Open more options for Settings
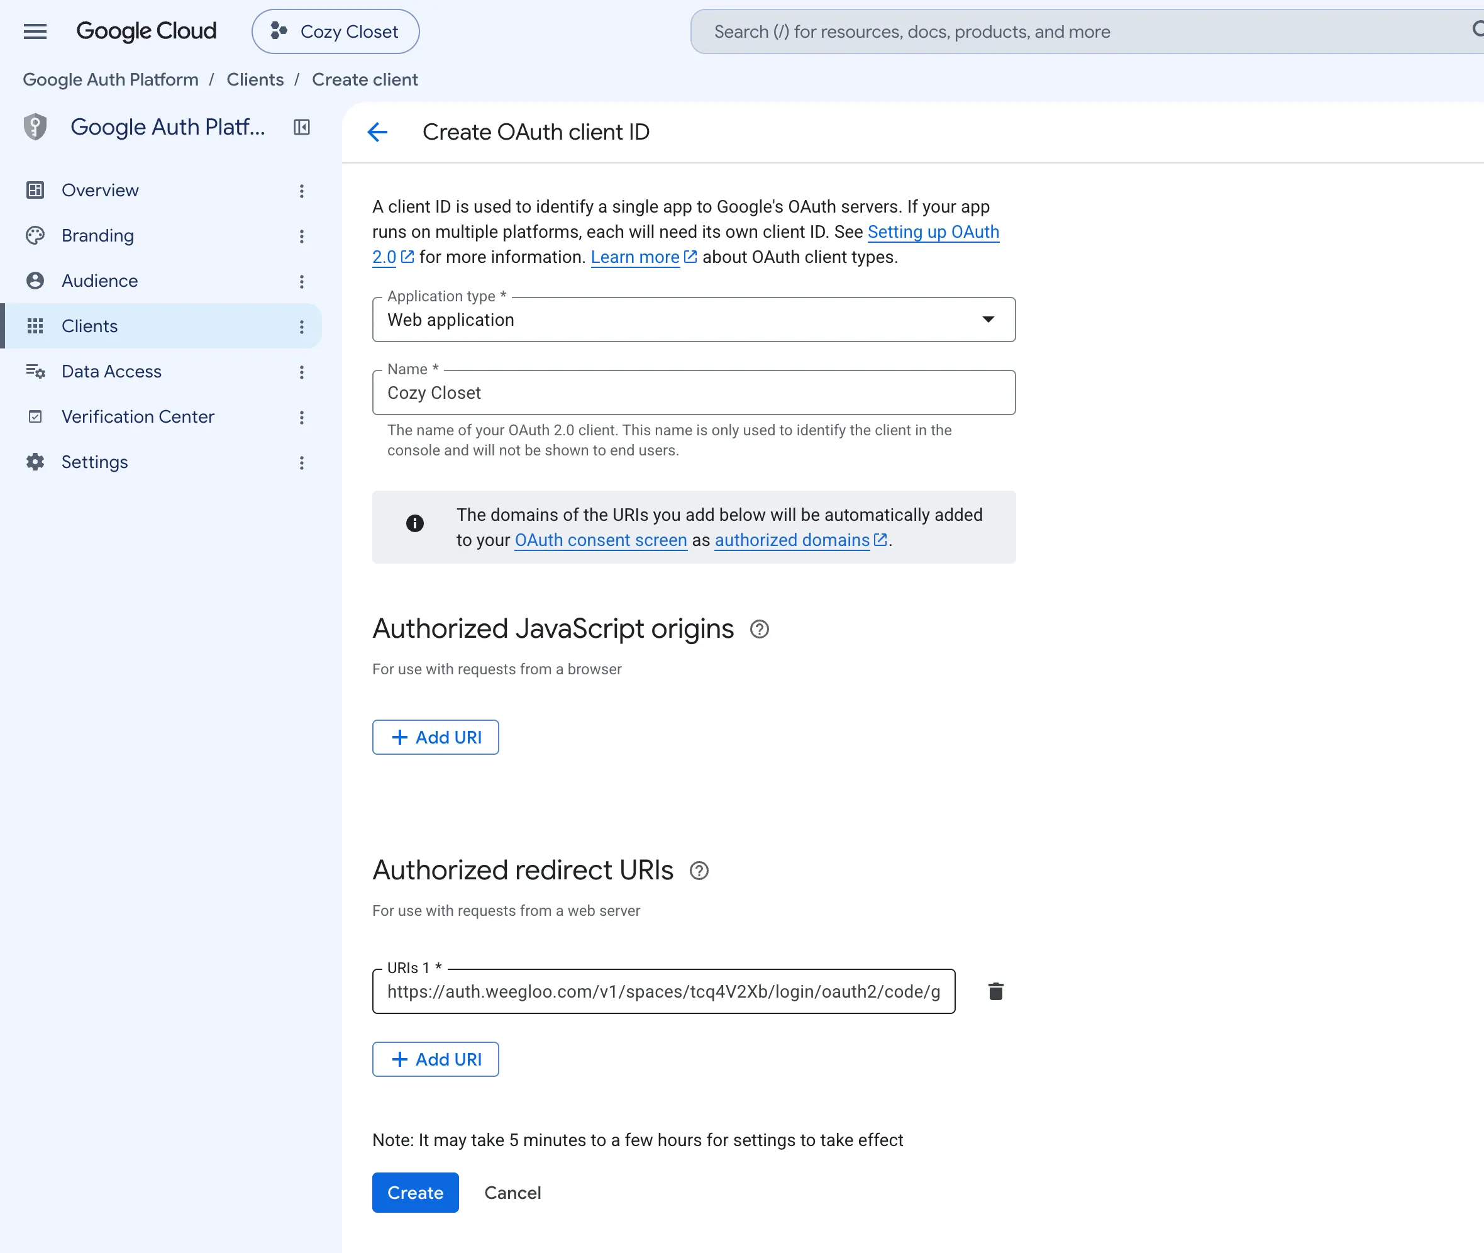The height and width of the screenshot is (1253, 1484). (x=302, y=463)
